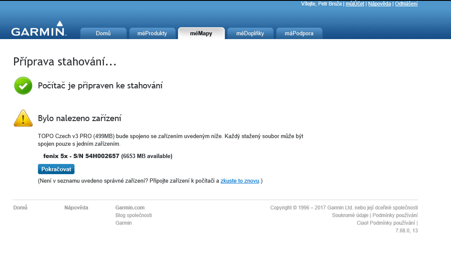The height and width of the screenshot is (257, 451).
Task: Open the můjÚčet link in the header
Action: click(355, 4)
